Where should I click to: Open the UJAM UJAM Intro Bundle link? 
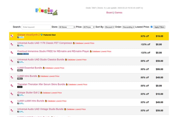click(31, 101)
